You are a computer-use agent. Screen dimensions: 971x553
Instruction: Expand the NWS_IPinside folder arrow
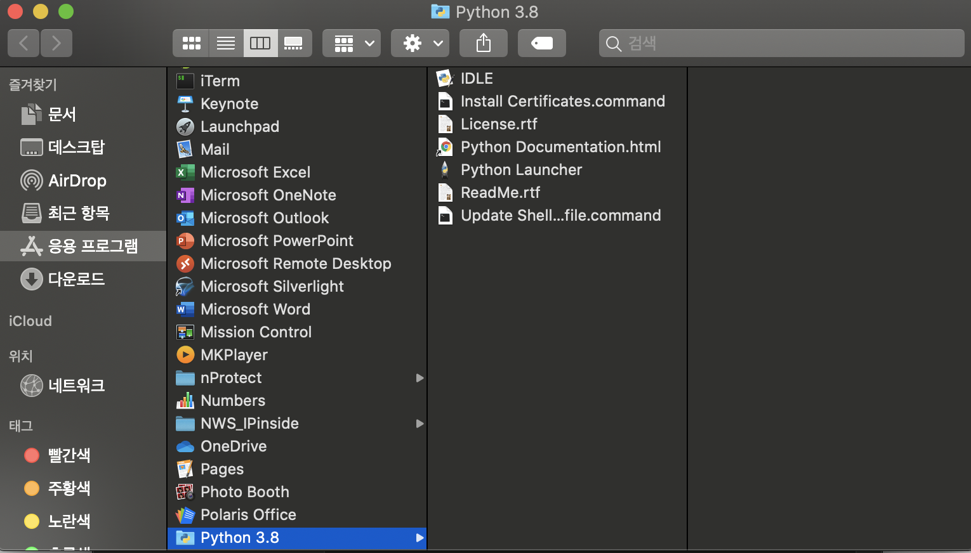(419, 424)
